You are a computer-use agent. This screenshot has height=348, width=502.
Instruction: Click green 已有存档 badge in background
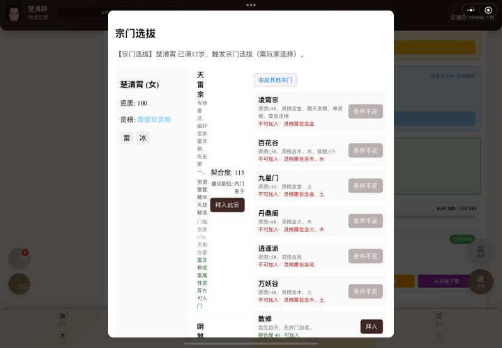click(462, 239)
